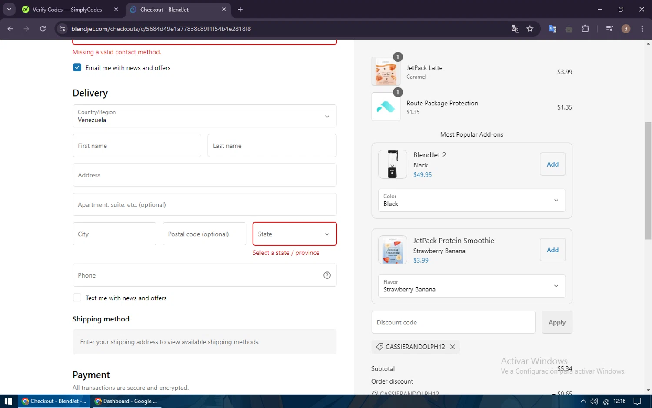This screenshot has height=408, width=652.
Task: Open the Flavor dropdown for Protein Smoothie
Action: coord(472,286)
